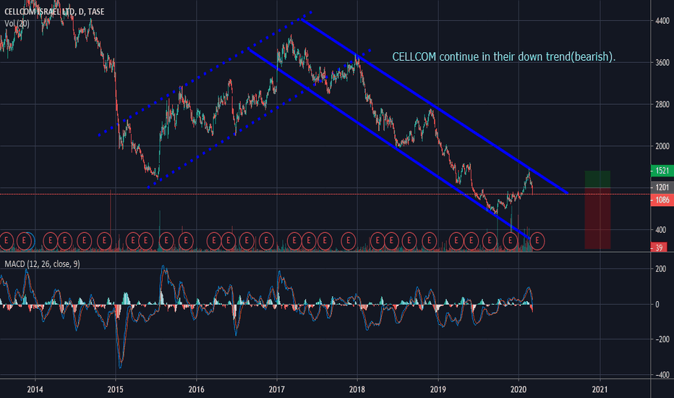Click the 2014 year label on time axis
The height and width of the screenshot is (398, 674).
click(x=35, y=389)
